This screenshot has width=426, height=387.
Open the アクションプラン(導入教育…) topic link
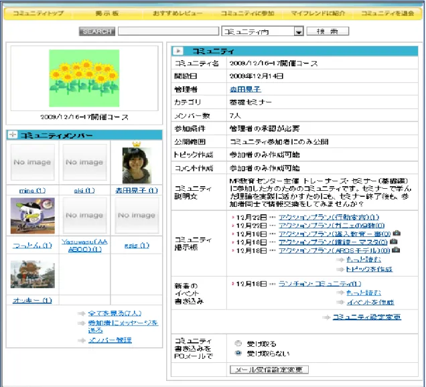click(334, 234)
